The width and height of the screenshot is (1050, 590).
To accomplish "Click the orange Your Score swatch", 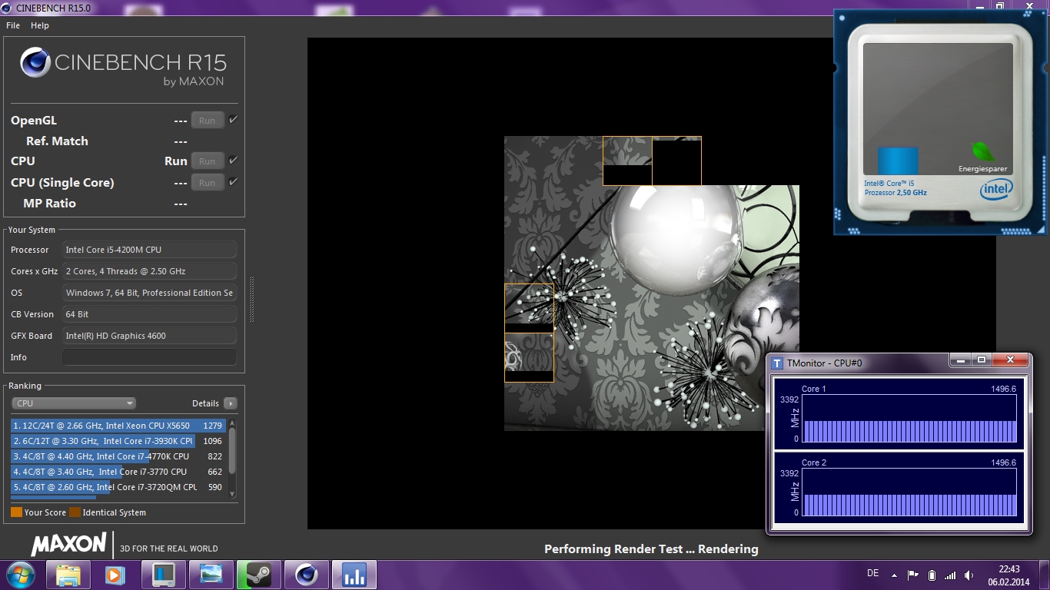I will (x=16, y=512).
